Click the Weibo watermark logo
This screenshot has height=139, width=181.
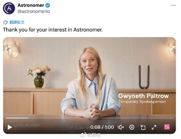click(83, 135)
